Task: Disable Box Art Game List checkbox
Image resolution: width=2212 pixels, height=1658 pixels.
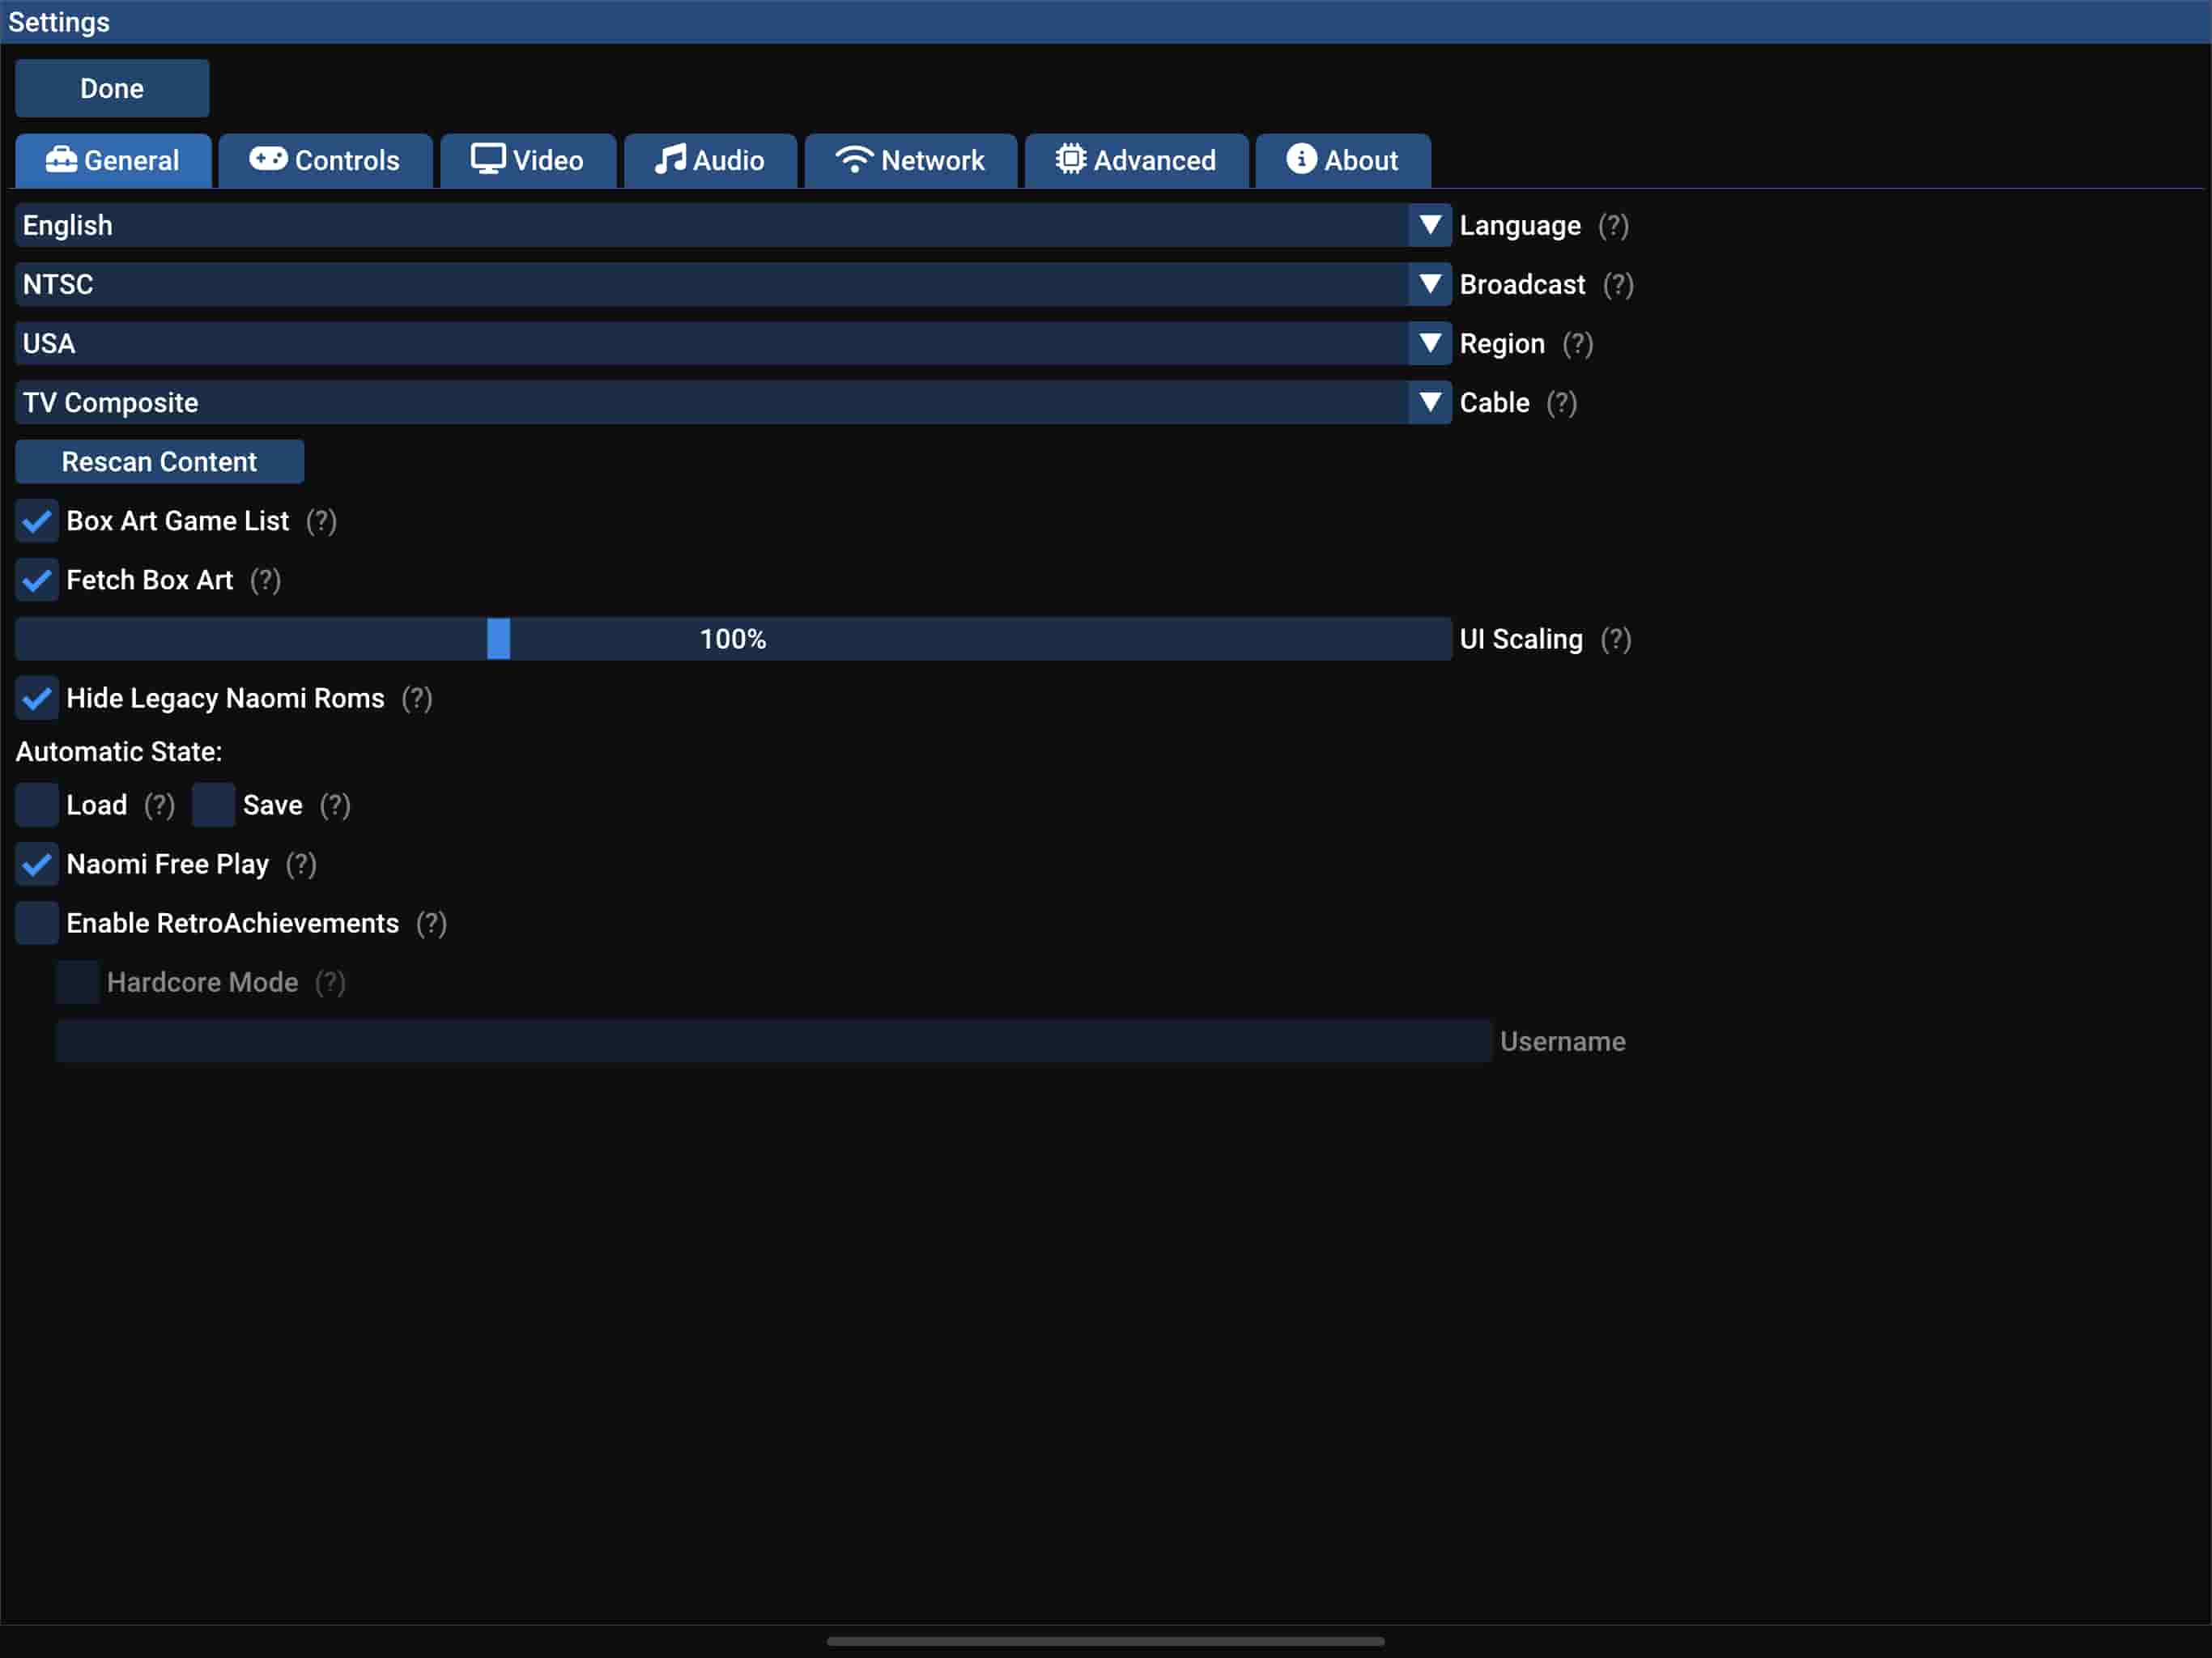Action: click(37, 521)
